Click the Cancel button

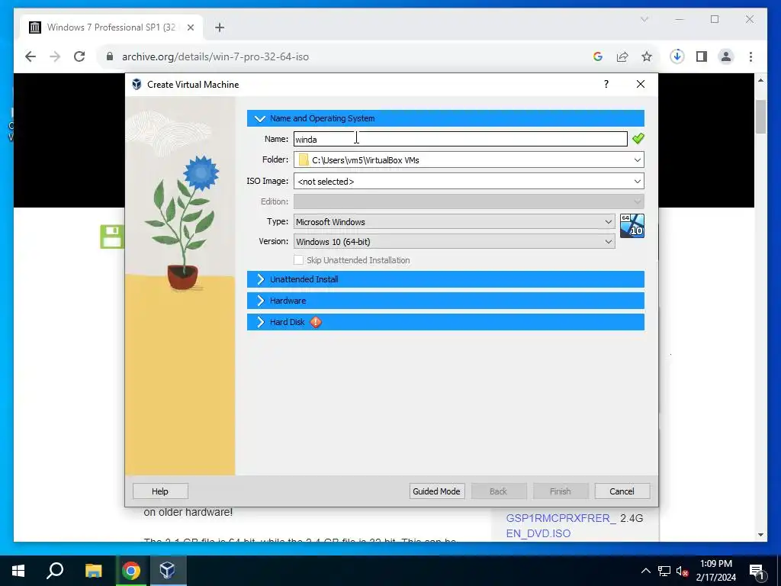pyautogui.click(x=622, y=491)
